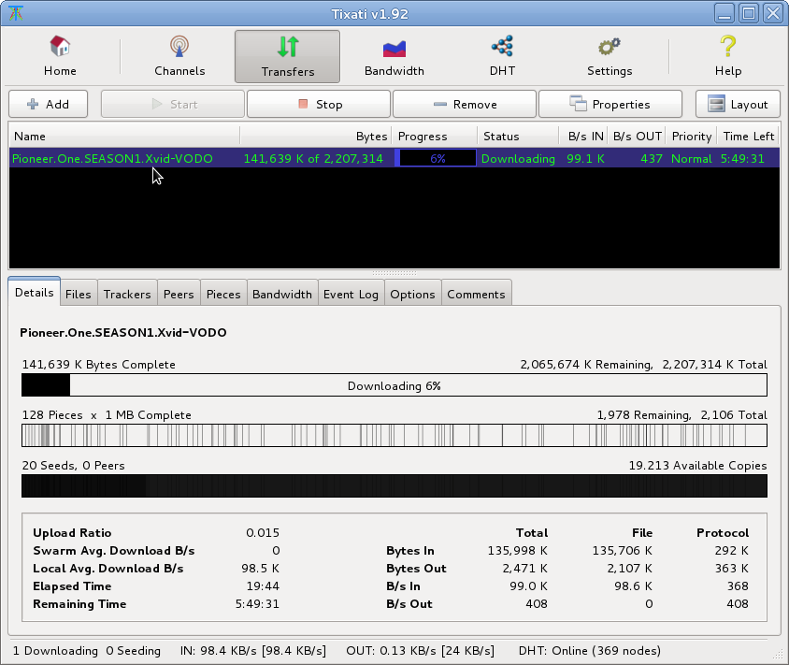
Task: Click the Tixati logo in the title bar
Action: pos(16,13)
